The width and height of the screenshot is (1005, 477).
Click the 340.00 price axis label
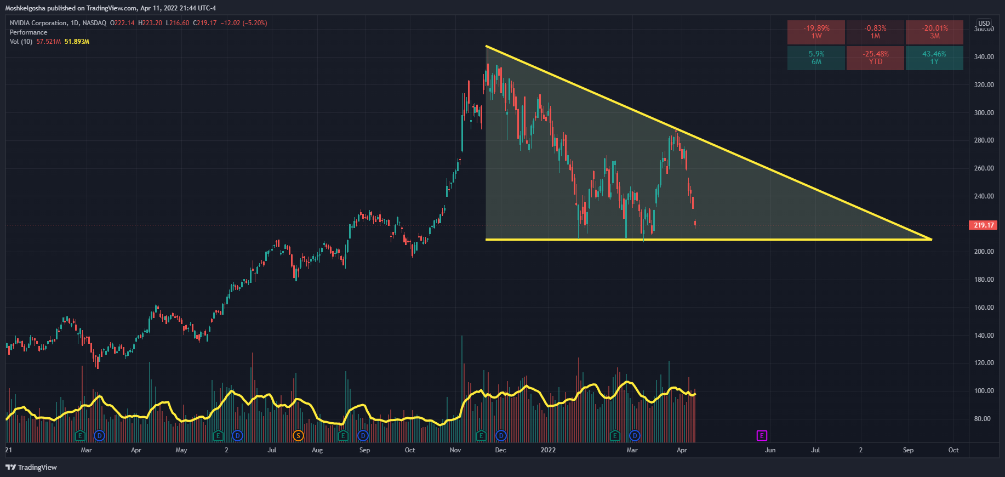[x=984, y=57]
